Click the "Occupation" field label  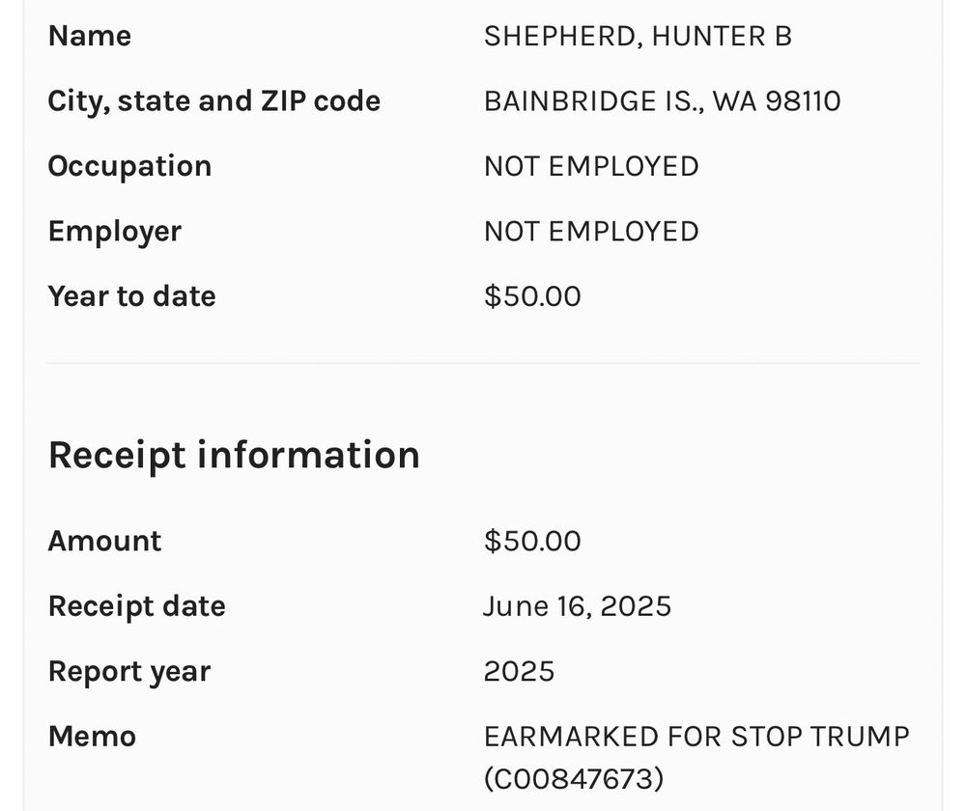tap(129, 166)
